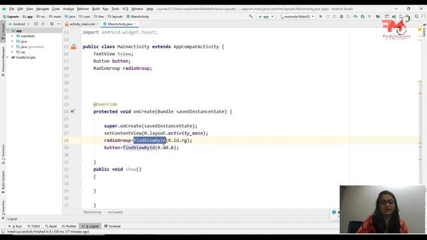The height and width of the screenshot is (240, 427).
Task: Open the Refactor menu
Action: coord(83,9)
